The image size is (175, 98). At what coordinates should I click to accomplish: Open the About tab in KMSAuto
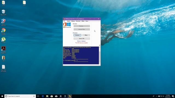tap(87, 21)
